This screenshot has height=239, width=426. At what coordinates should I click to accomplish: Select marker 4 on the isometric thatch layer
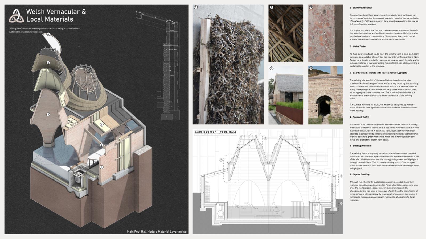click(48, 63)
